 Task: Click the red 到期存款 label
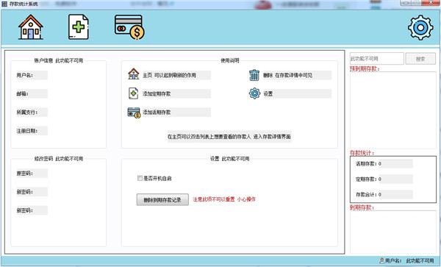click(x=362, y=207)
